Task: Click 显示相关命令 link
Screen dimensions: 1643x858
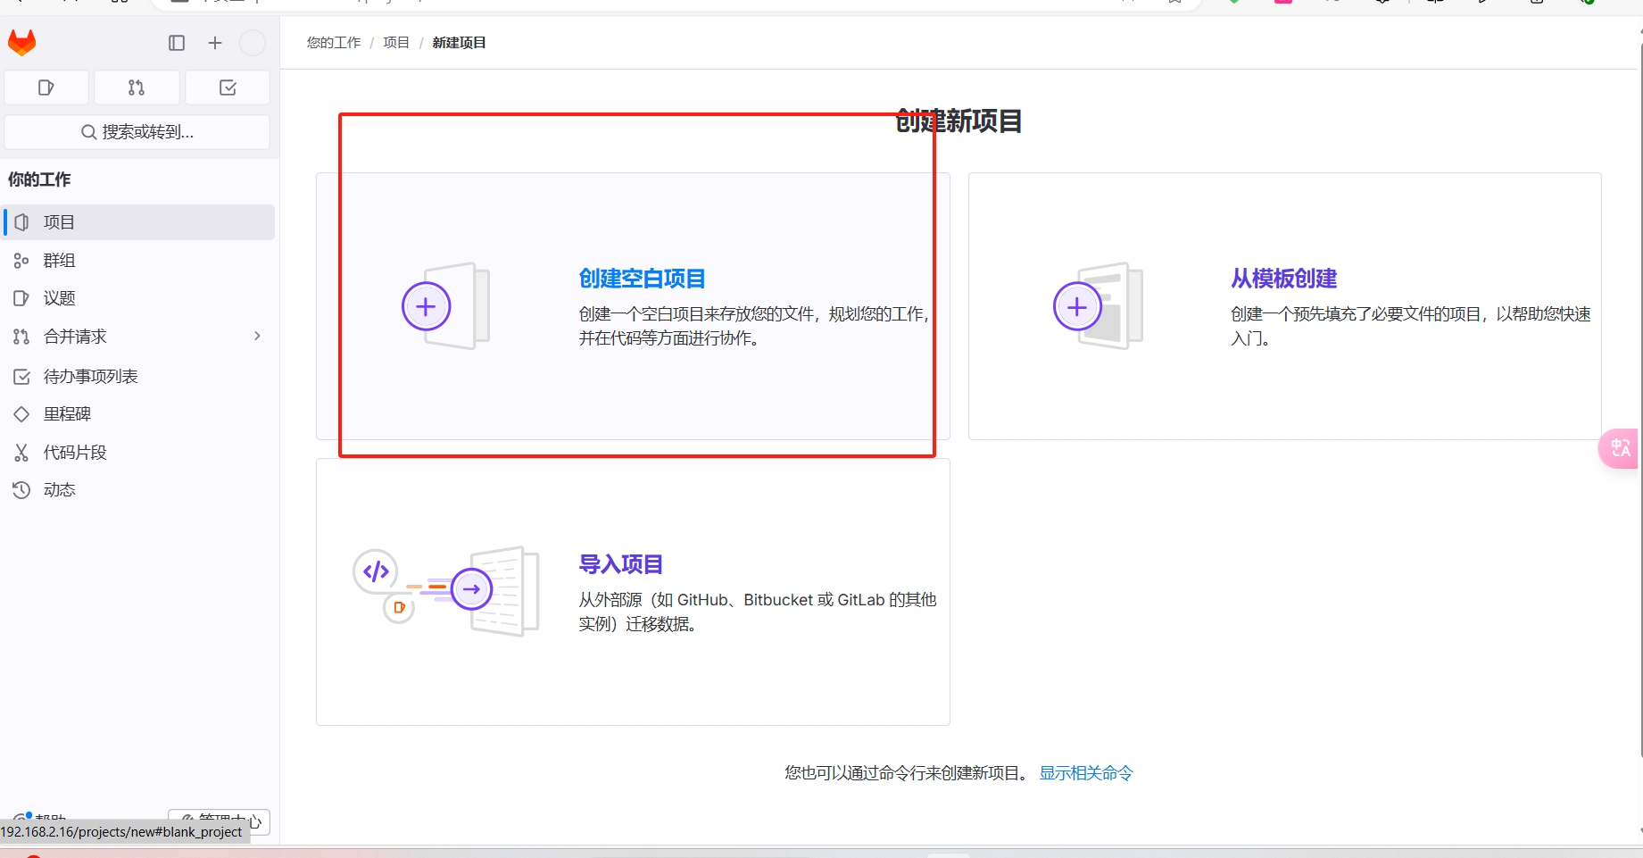Action: (x=1086, y=773)
